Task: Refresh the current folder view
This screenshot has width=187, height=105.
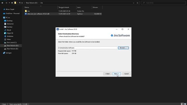Action: point(137,3)
